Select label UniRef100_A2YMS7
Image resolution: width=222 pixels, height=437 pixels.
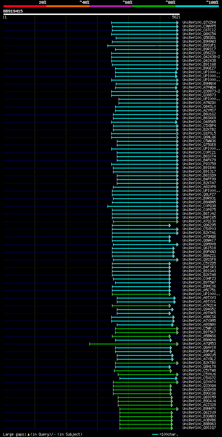[199, 110]
